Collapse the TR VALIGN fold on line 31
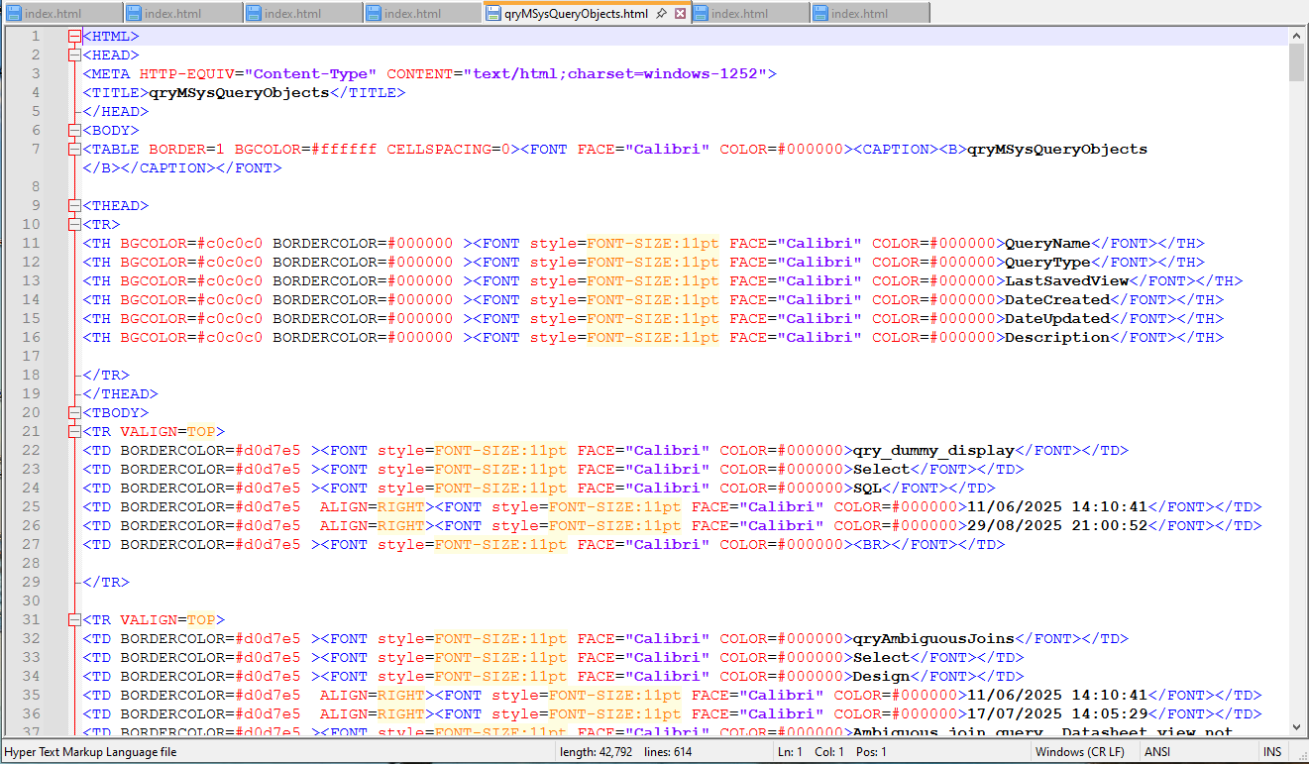 coord(74,619)
